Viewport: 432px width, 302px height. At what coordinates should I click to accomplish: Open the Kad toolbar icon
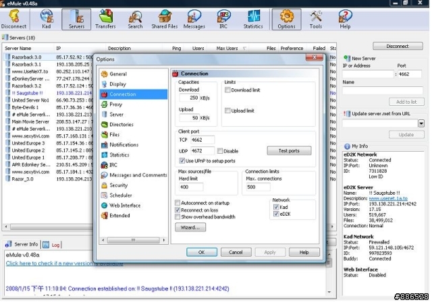point(47,20)
